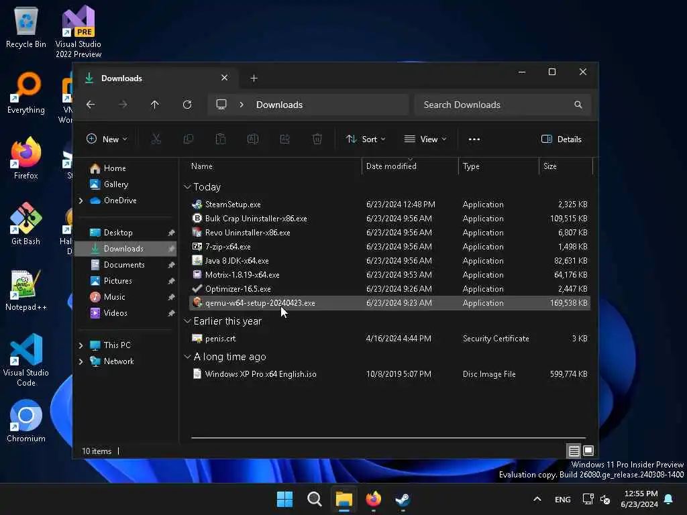Click the Cut scissors icon in the toolbar

(x=156, y=139)
